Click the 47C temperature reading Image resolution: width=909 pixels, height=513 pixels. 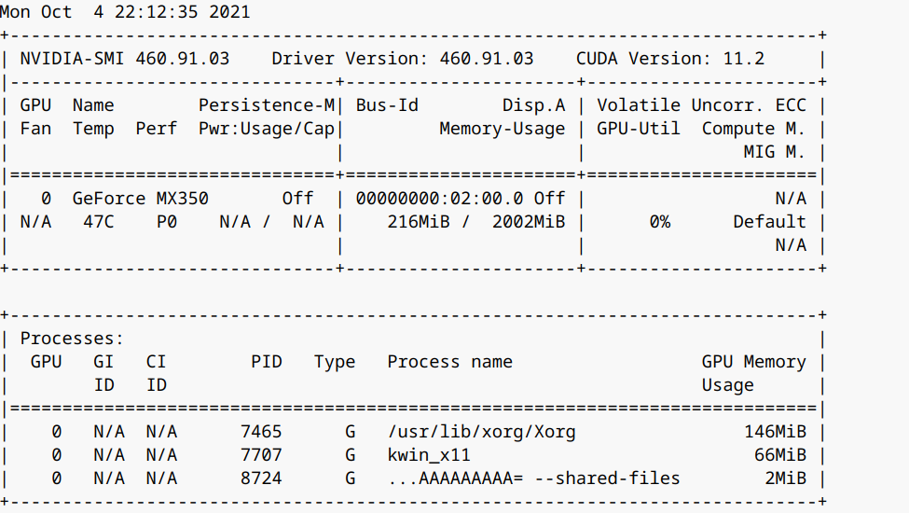tap(98, 222)
